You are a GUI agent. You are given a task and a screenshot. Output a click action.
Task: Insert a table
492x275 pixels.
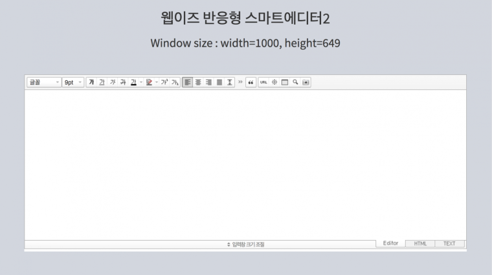click(x=285, y=82)
